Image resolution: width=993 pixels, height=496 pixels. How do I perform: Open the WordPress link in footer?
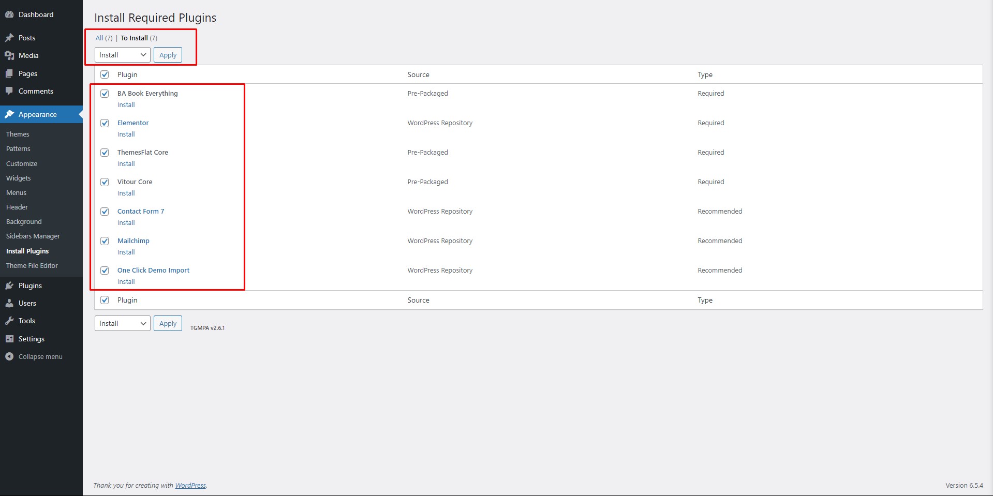pyautogui.click(x=190, y=485)
